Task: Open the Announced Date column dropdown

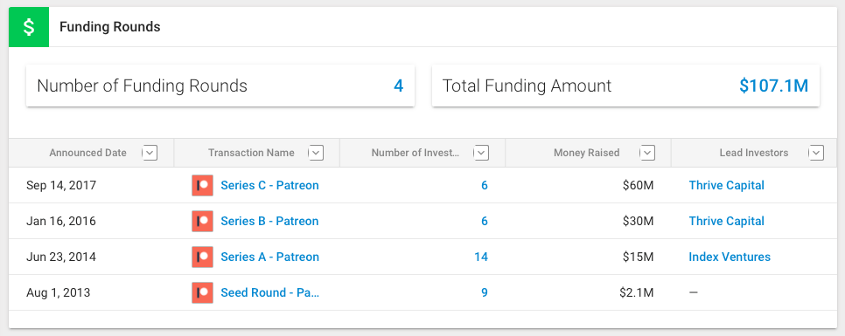Action: pyautogui.click(x=150, y=153)
